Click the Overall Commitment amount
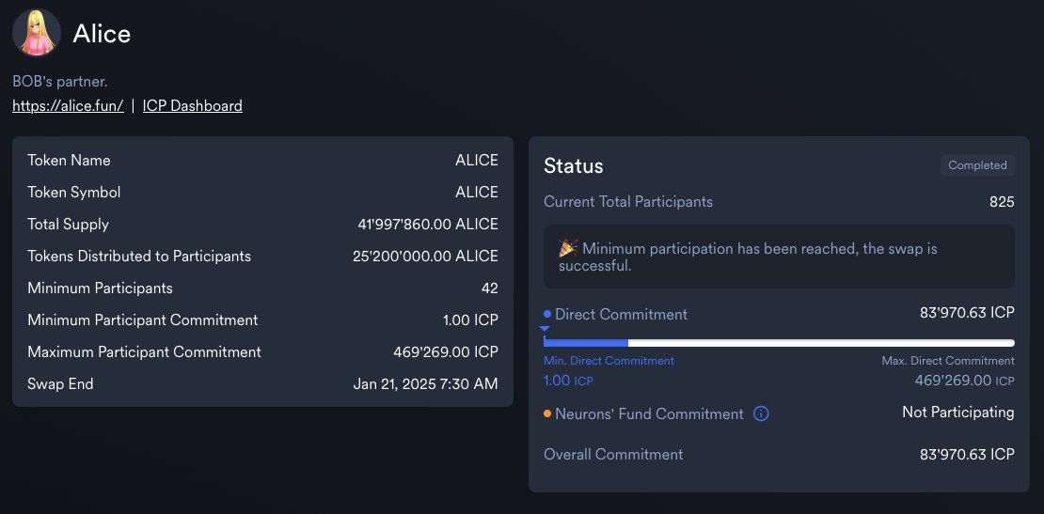The width and height of the screenshot is (1044, 514). [x=967, y=454]
